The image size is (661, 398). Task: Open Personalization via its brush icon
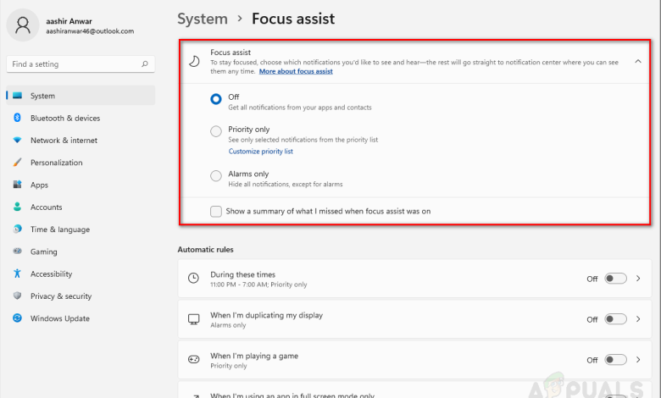click(x=17, y=163)
